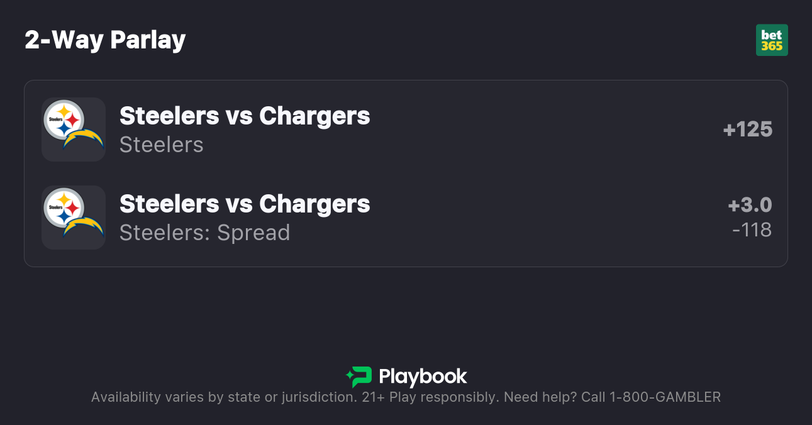The image size is (812, 425).
Task: Click the green Playbook P logo
Action: tap(362, 377)
